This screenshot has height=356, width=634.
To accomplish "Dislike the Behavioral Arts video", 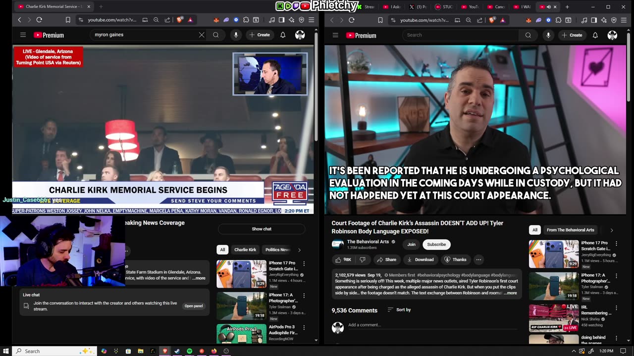I will pyautogui.click(x=363, y=260).
